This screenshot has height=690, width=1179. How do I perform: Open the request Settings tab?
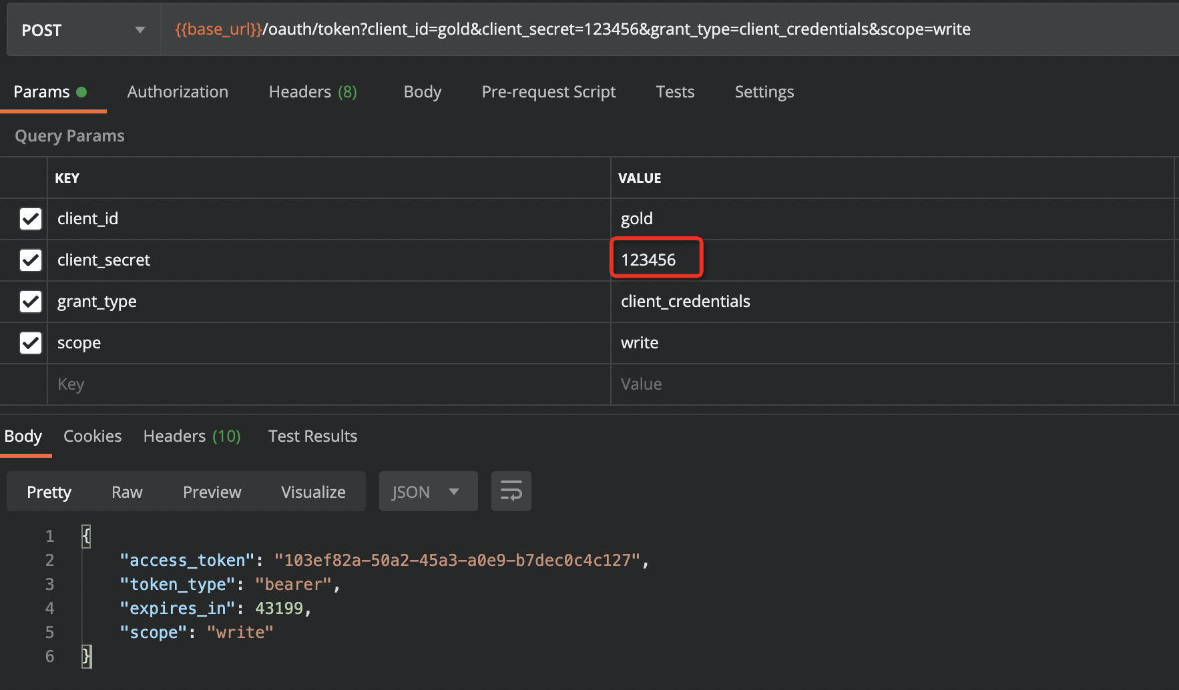point(764,92)
